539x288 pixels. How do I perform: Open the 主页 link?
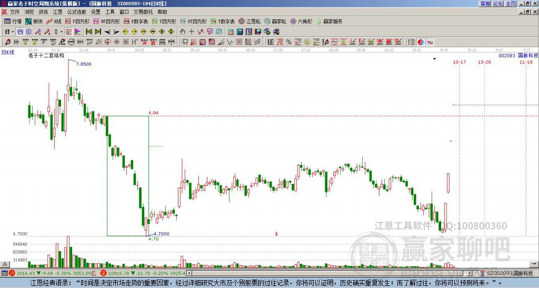point(511,4)
